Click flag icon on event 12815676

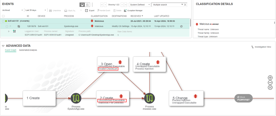(10, 26)
